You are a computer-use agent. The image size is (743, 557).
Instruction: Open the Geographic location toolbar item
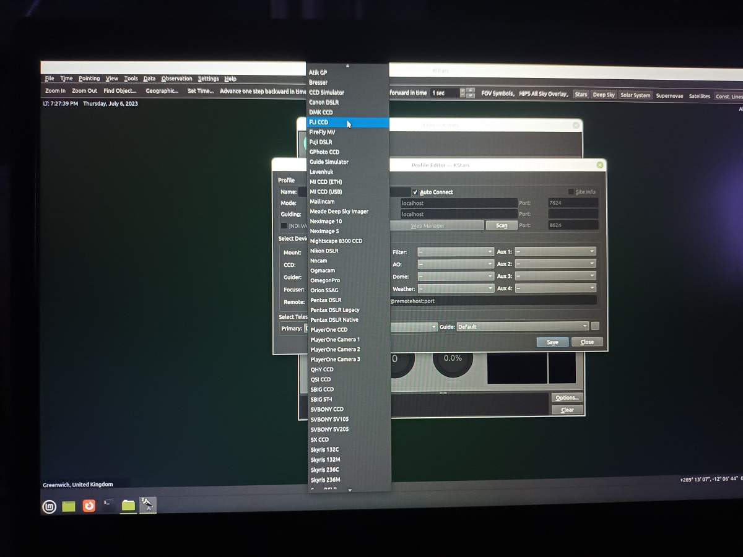[x=162, y=91]
